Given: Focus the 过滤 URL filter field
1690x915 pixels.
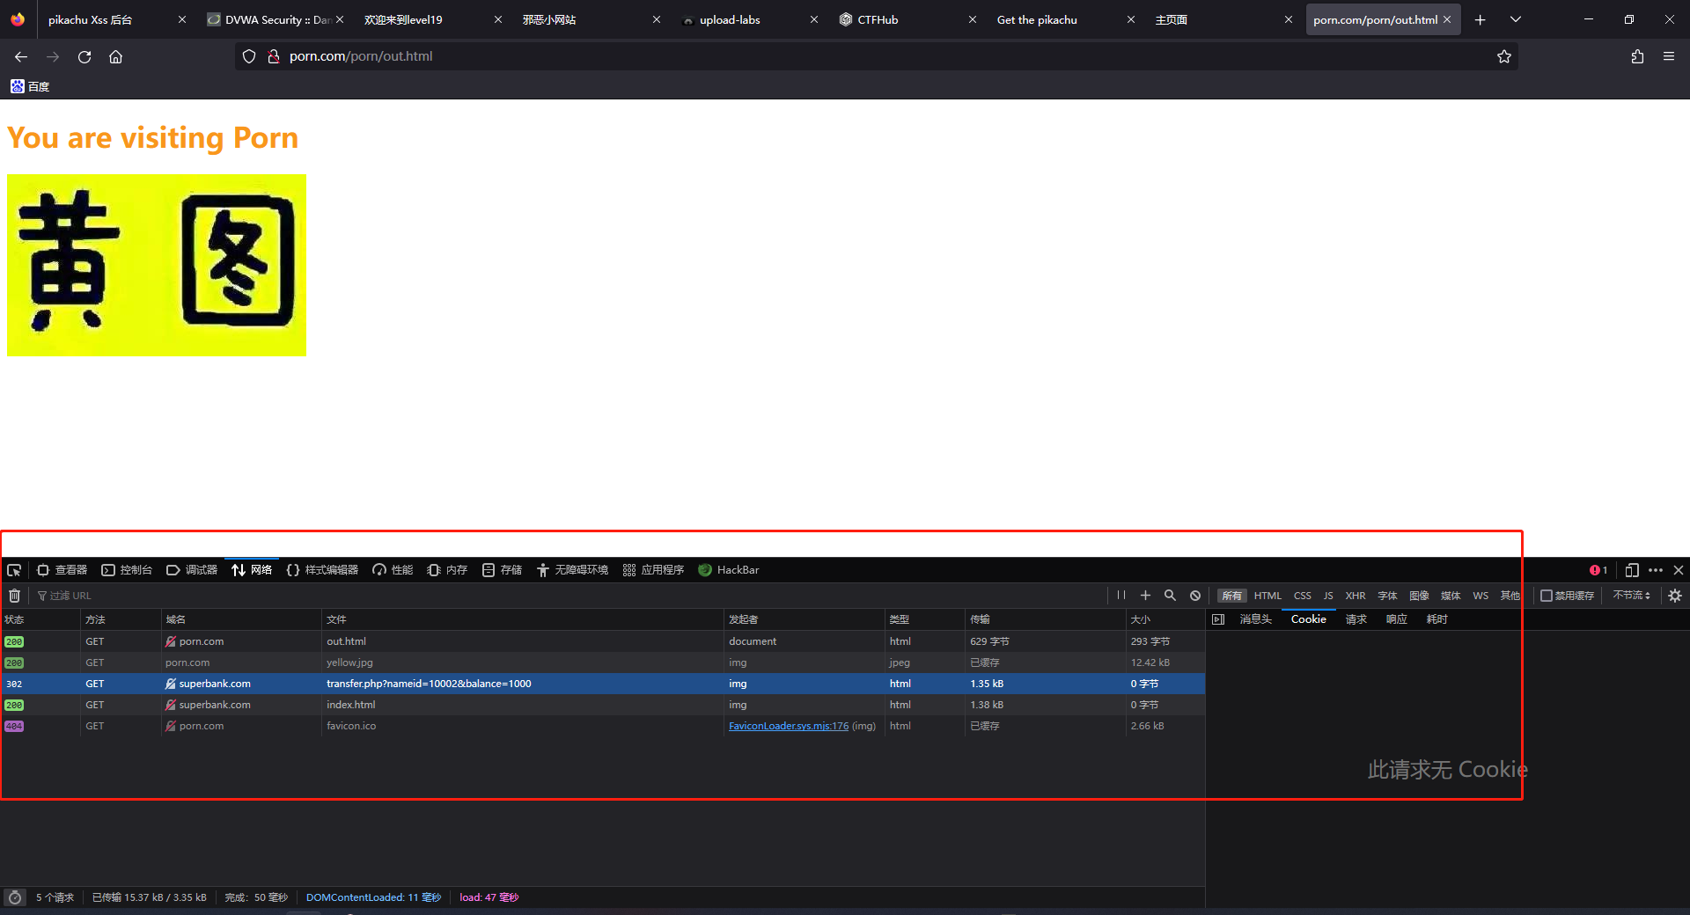Looking at the screenshot, I should coord(568,596).
